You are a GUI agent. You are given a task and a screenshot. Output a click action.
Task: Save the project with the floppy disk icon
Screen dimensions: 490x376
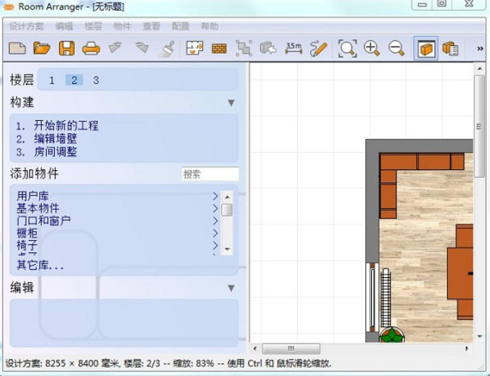point(67,49)
